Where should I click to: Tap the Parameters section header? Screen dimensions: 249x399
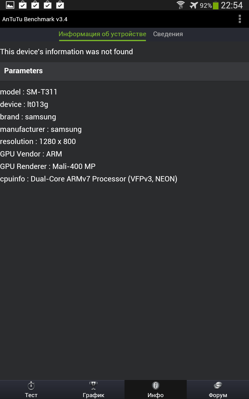[x=125, y=71]
